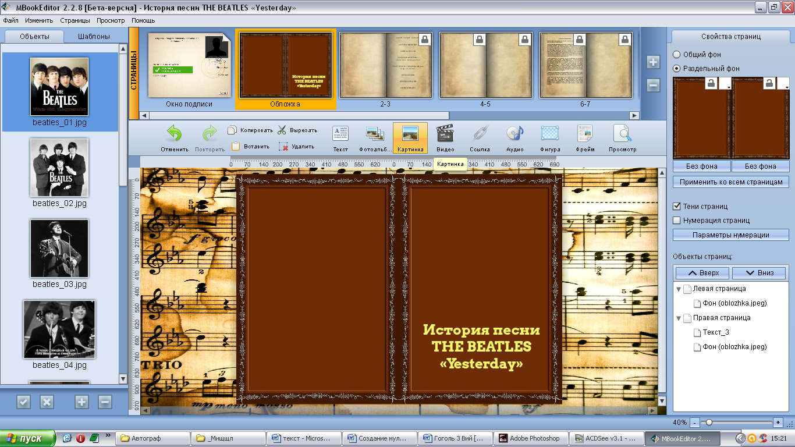Click Параметры нумерации button
The width and height of the screenshot is (795, 447).
[x=731, y=235]
